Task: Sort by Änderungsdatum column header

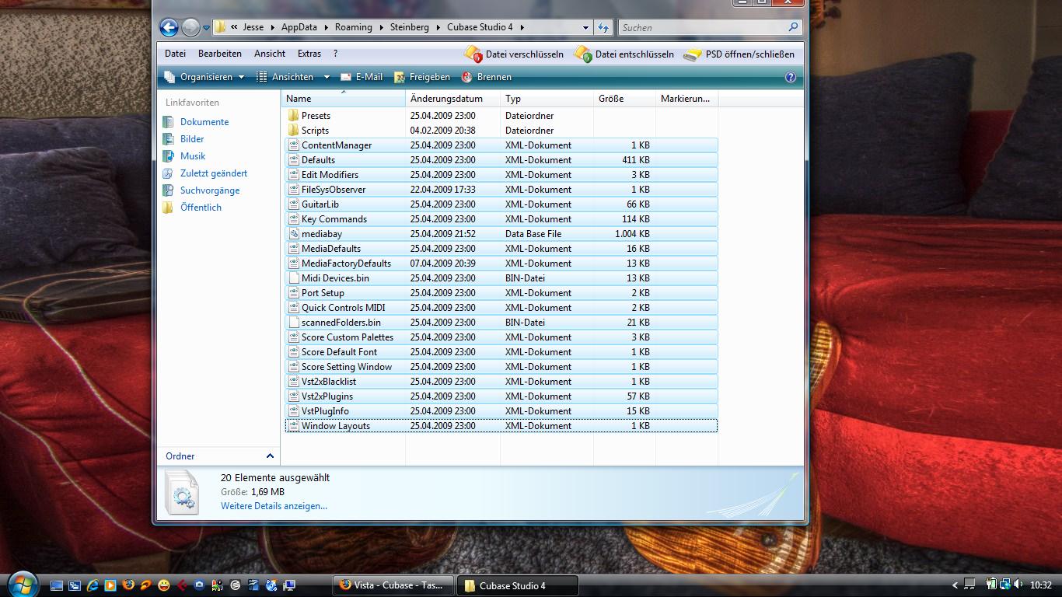Action: click(x=452, y=99)
